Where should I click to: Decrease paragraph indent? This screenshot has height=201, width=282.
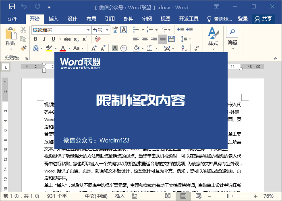tap(180, 30)
